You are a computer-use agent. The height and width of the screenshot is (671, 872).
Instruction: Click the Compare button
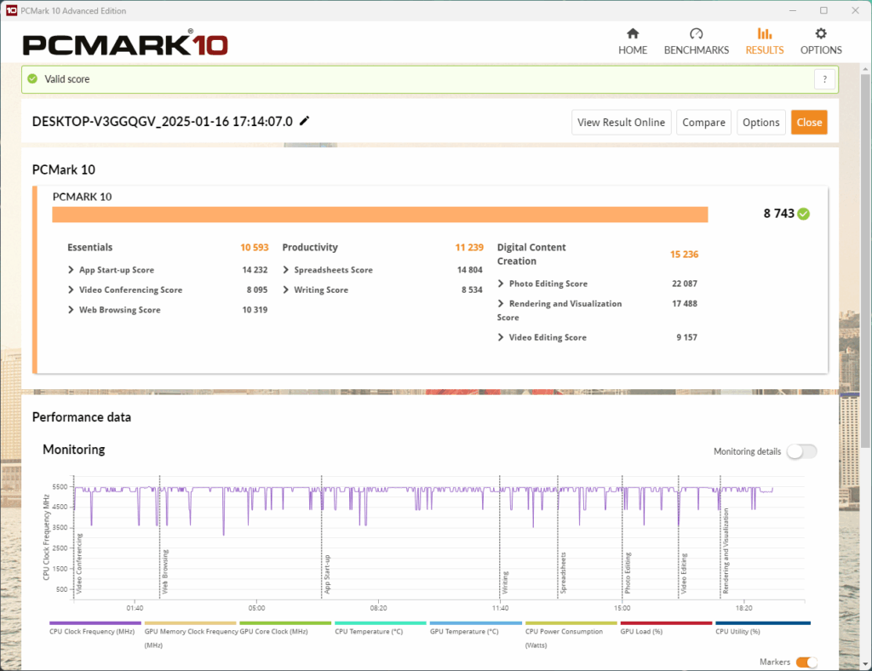[703, 123]
